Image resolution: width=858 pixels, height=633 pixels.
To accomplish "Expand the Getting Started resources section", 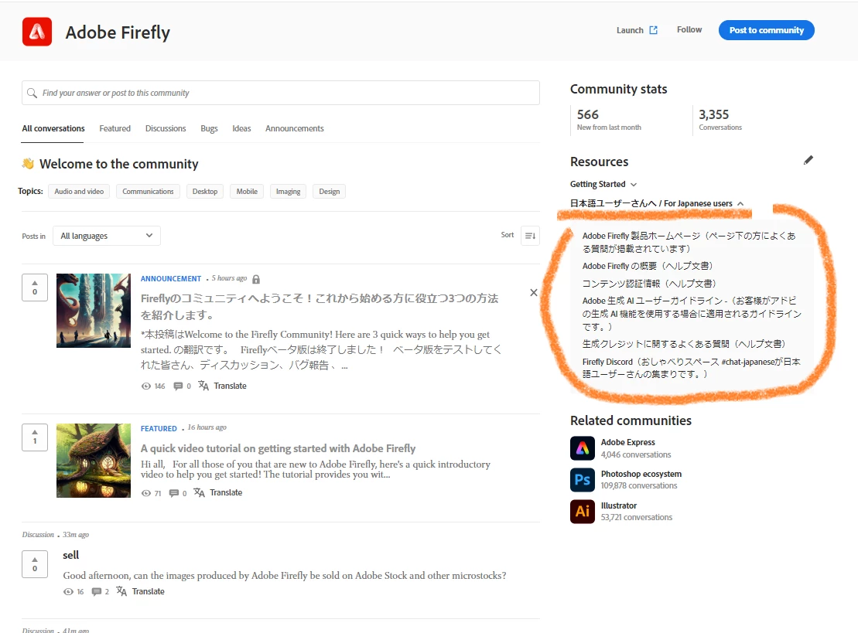I will (x=603, y=184).
